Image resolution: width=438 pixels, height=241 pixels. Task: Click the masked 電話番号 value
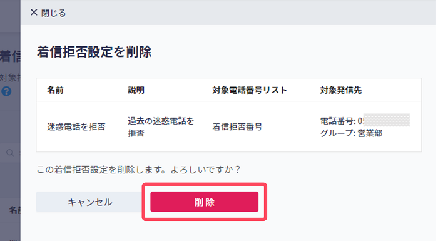coord(386,120)
